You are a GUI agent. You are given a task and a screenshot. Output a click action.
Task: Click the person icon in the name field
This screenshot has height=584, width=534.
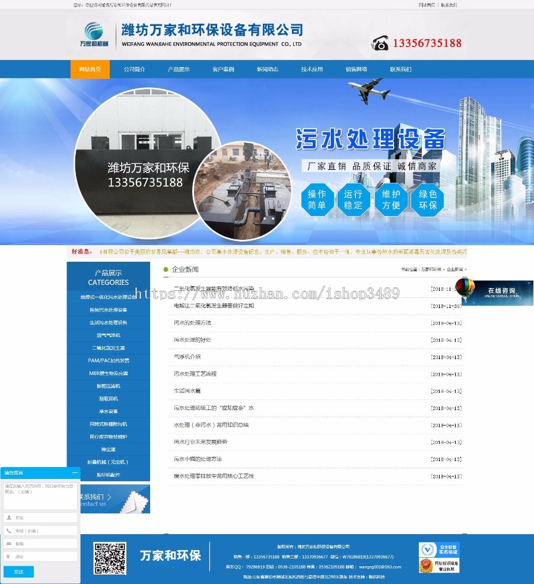point(9,518)
